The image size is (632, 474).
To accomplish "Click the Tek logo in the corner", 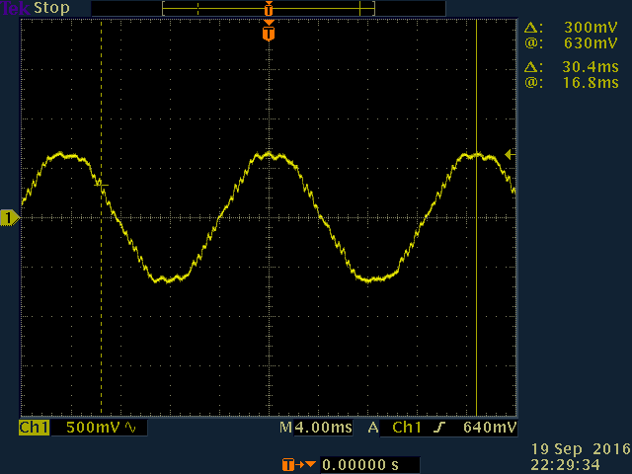I will click(16, 8).
